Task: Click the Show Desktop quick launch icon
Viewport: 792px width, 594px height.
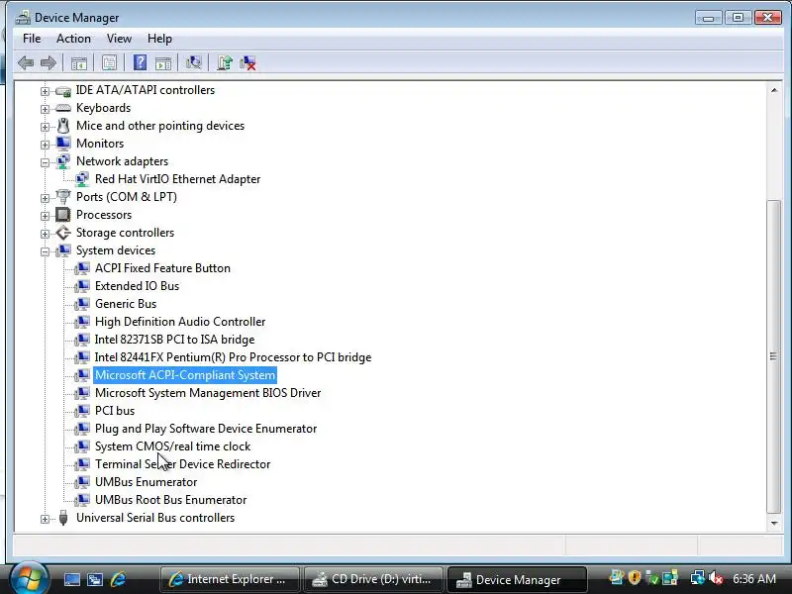Action: point(71,579)
